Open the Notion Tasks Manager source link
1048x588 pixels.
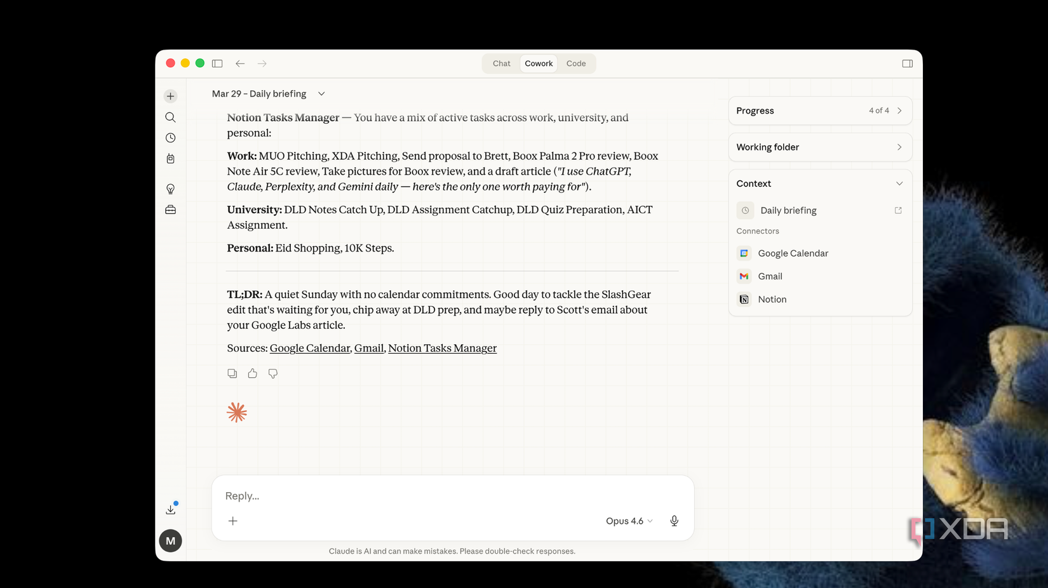coord(442,348)
